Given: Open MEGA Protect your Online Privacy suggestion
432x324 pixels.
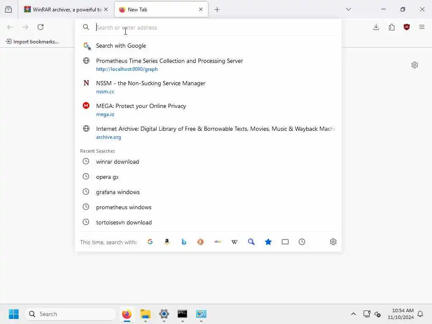Looking at the screenshot, I should coord(208,110).
